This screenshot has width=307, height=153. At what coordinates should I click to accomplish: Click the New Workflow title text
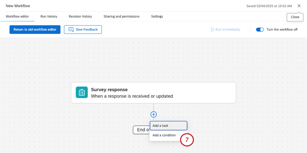18,6
